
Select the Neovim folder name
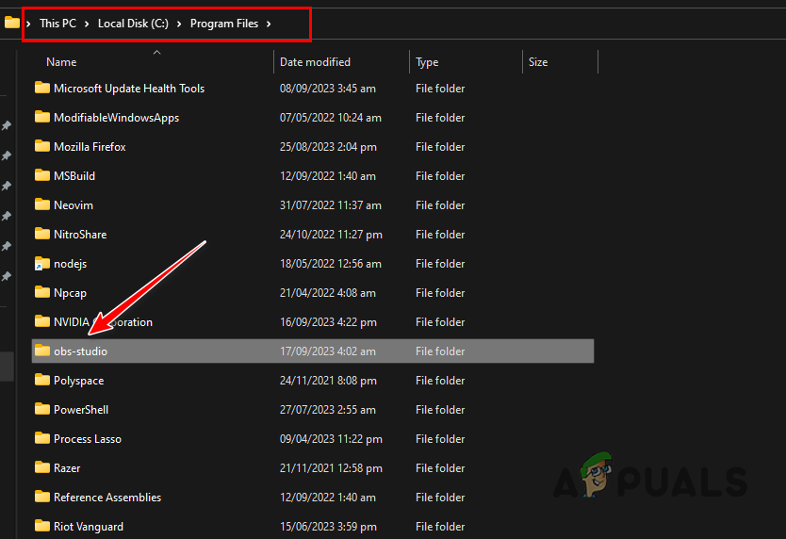click(x=74, y=205)
